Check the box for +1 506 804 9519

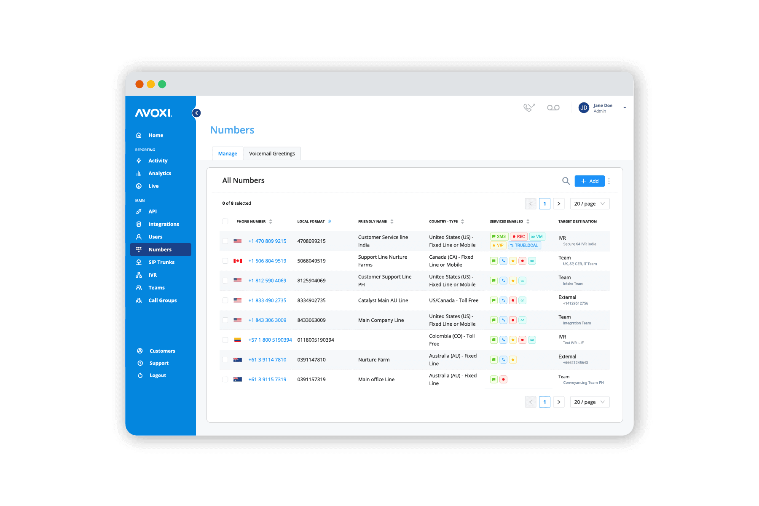[x=225, y=261]
